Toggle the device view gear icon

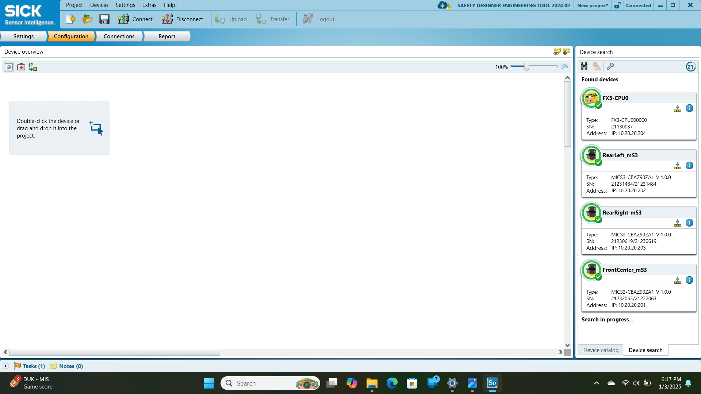tap(9, 67)
